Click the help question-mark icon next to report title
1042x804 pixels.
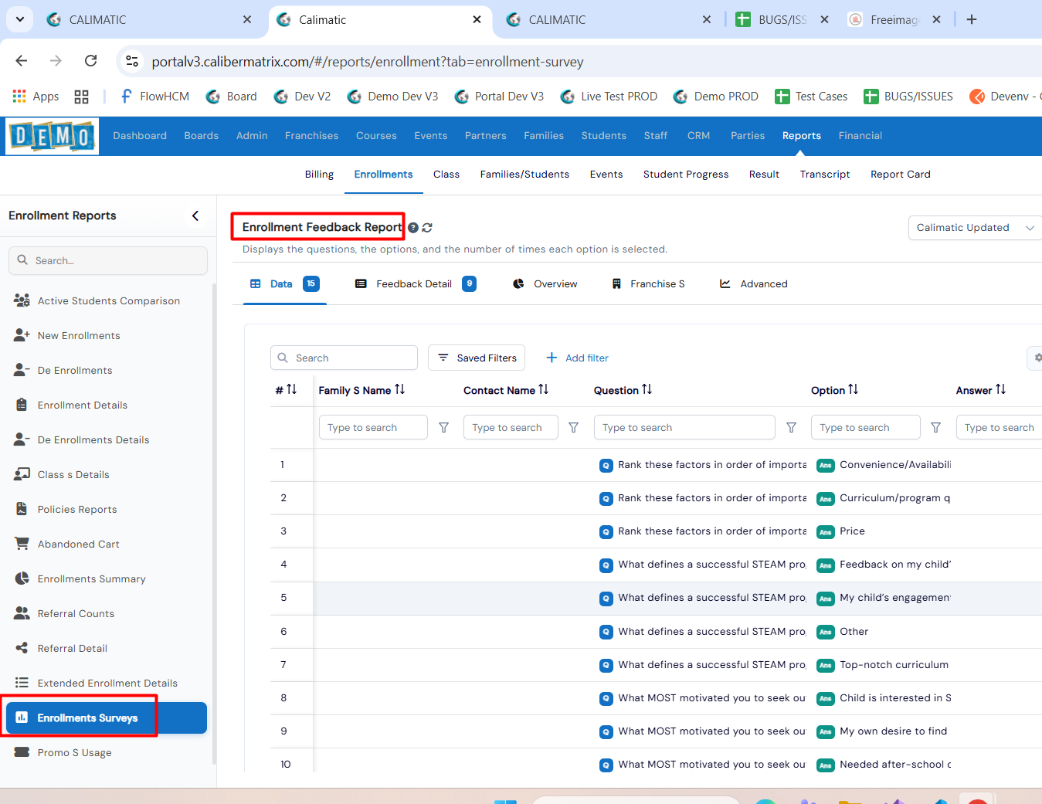[413, 228]
